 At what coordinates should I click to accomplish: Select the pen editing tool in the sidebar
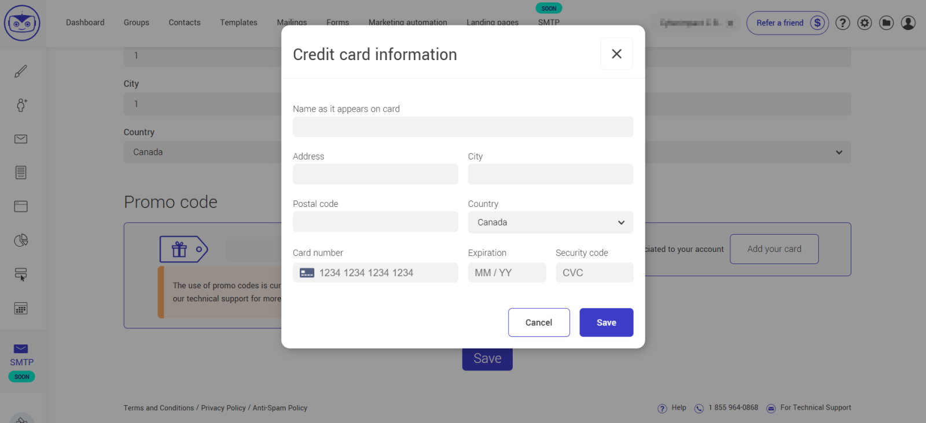click(21, 71)
